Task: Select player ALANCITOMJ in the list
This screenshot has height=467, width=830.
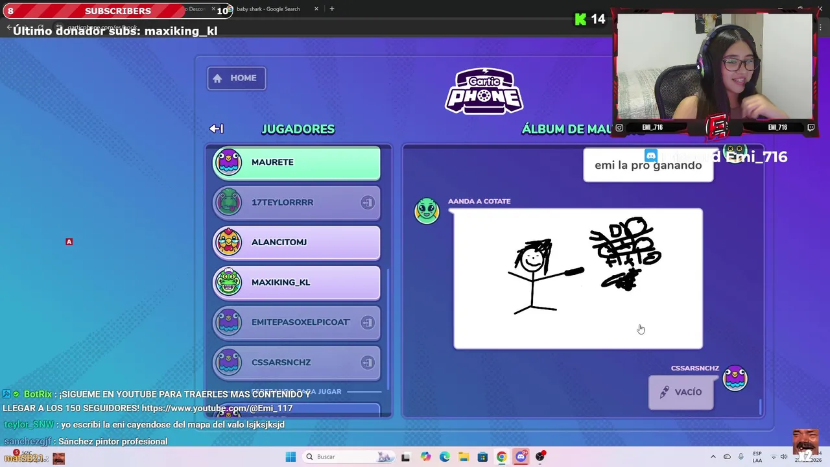Action: pos(296,242)
